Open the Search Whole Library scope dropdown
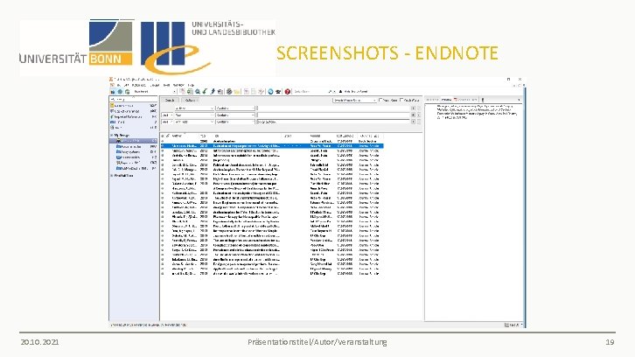This screenshot has width=635, height=357. tap(355, 100)
